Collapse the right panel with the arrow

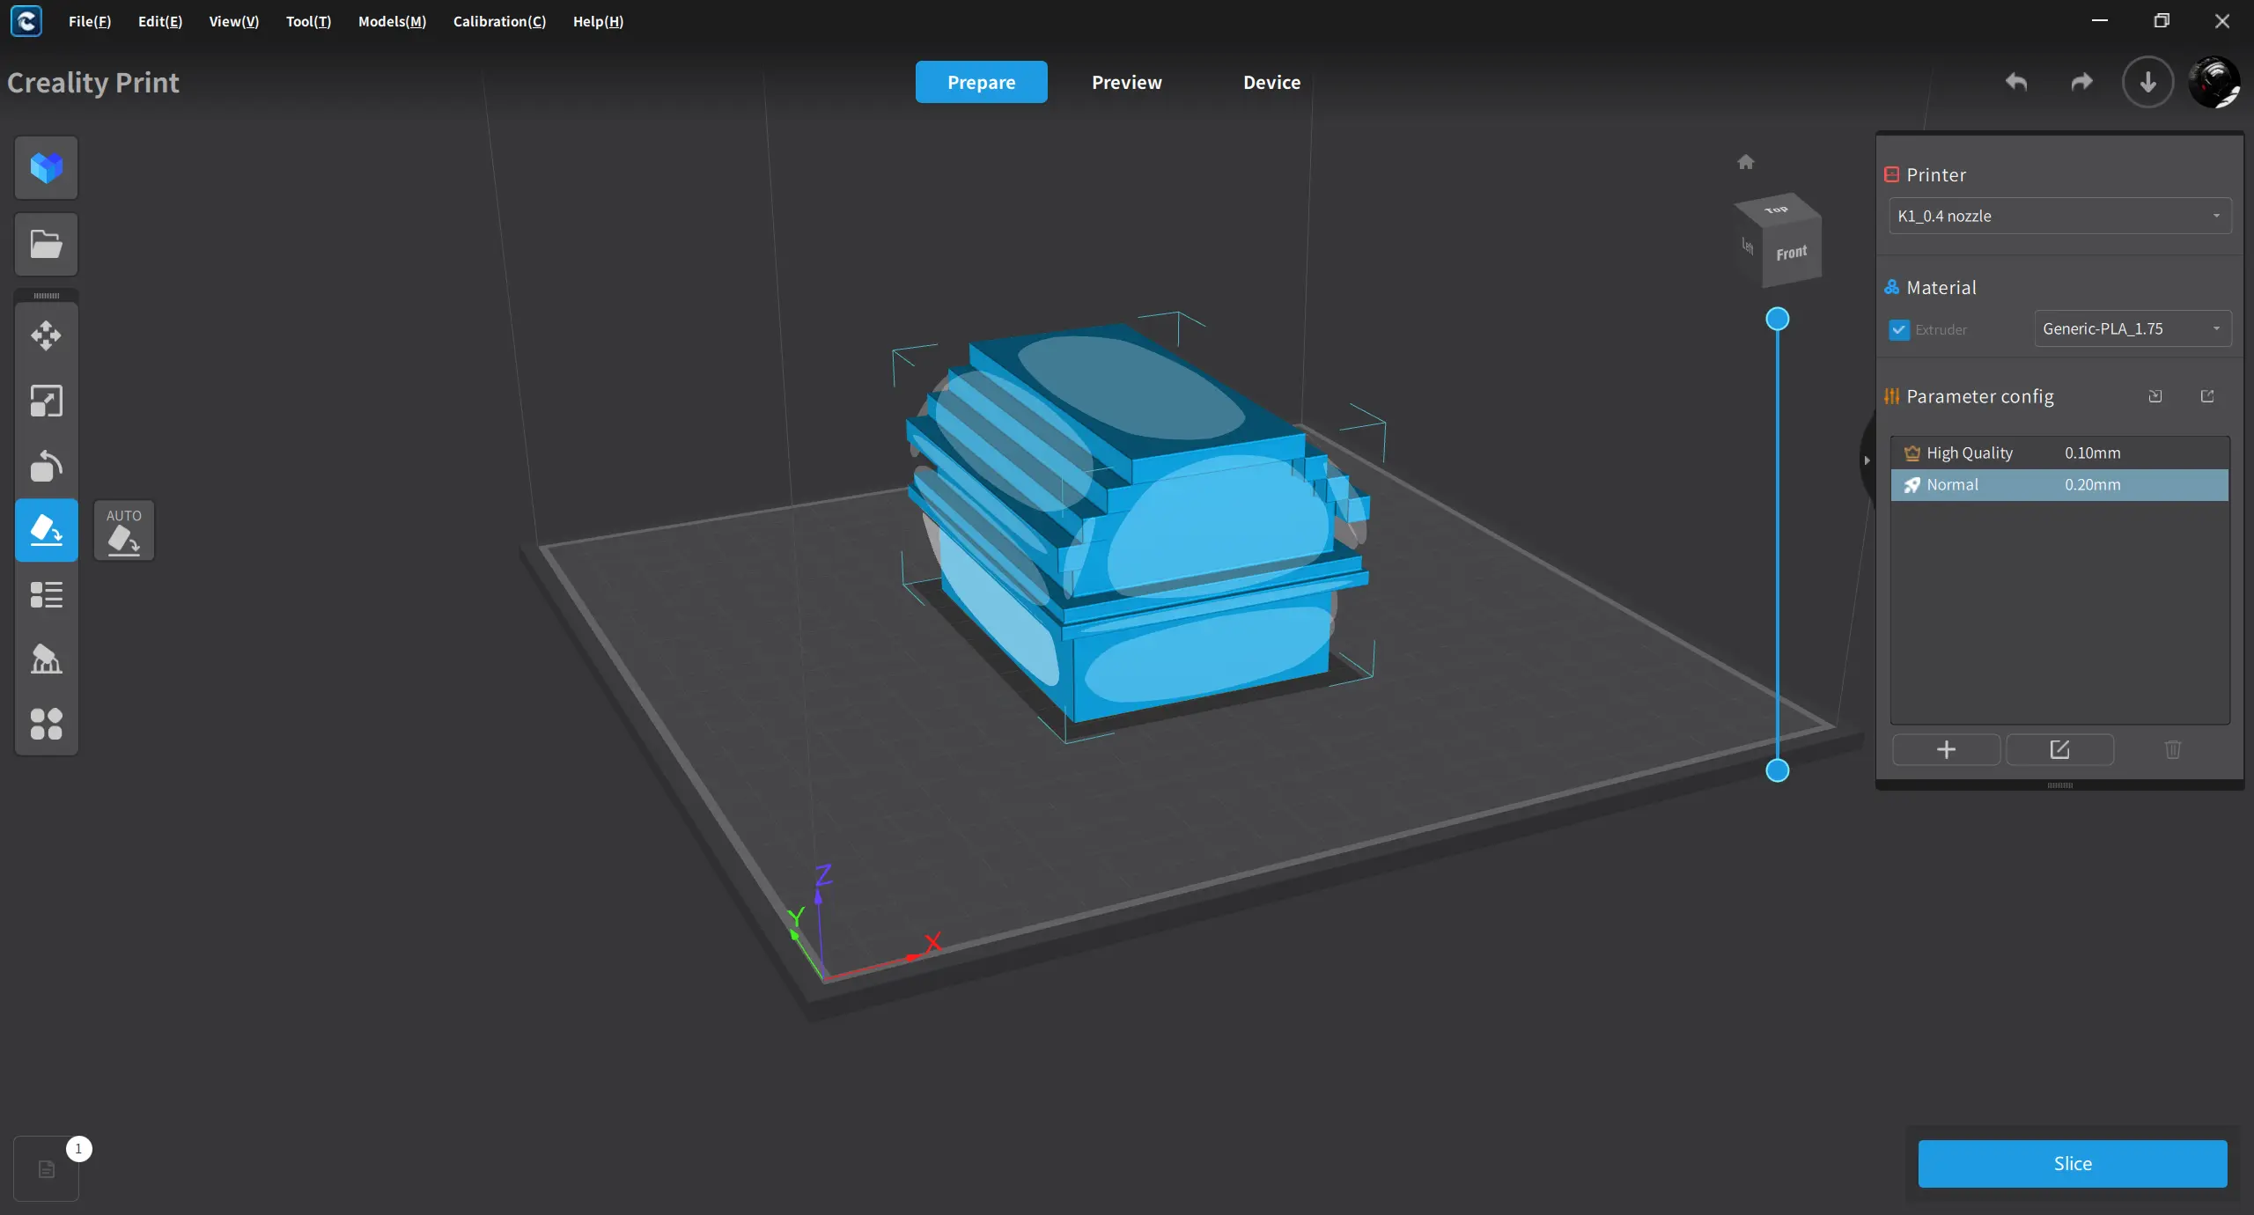[1867, 460]
